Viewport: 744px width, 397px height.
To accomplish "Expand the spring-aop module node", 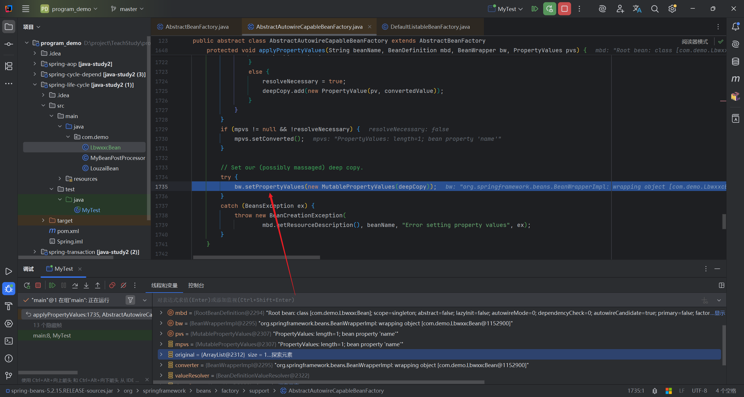I will pyautogui.click(x=35, y=64).
